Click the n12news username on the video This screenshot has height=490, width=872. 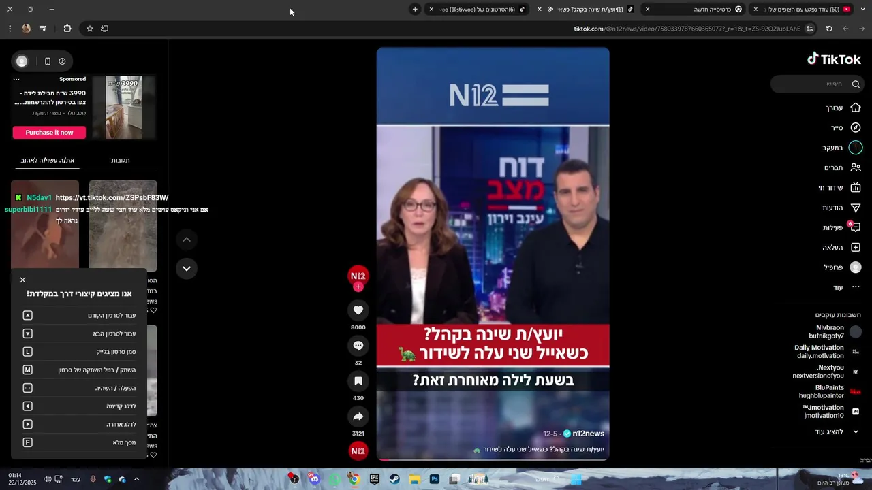pos(588,434)
